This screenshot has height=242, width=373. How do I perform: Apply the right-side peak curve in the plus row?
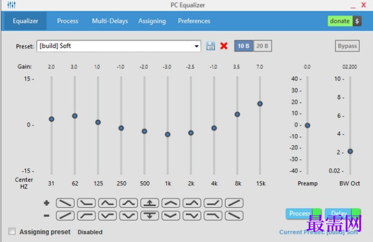click(192, 203)
